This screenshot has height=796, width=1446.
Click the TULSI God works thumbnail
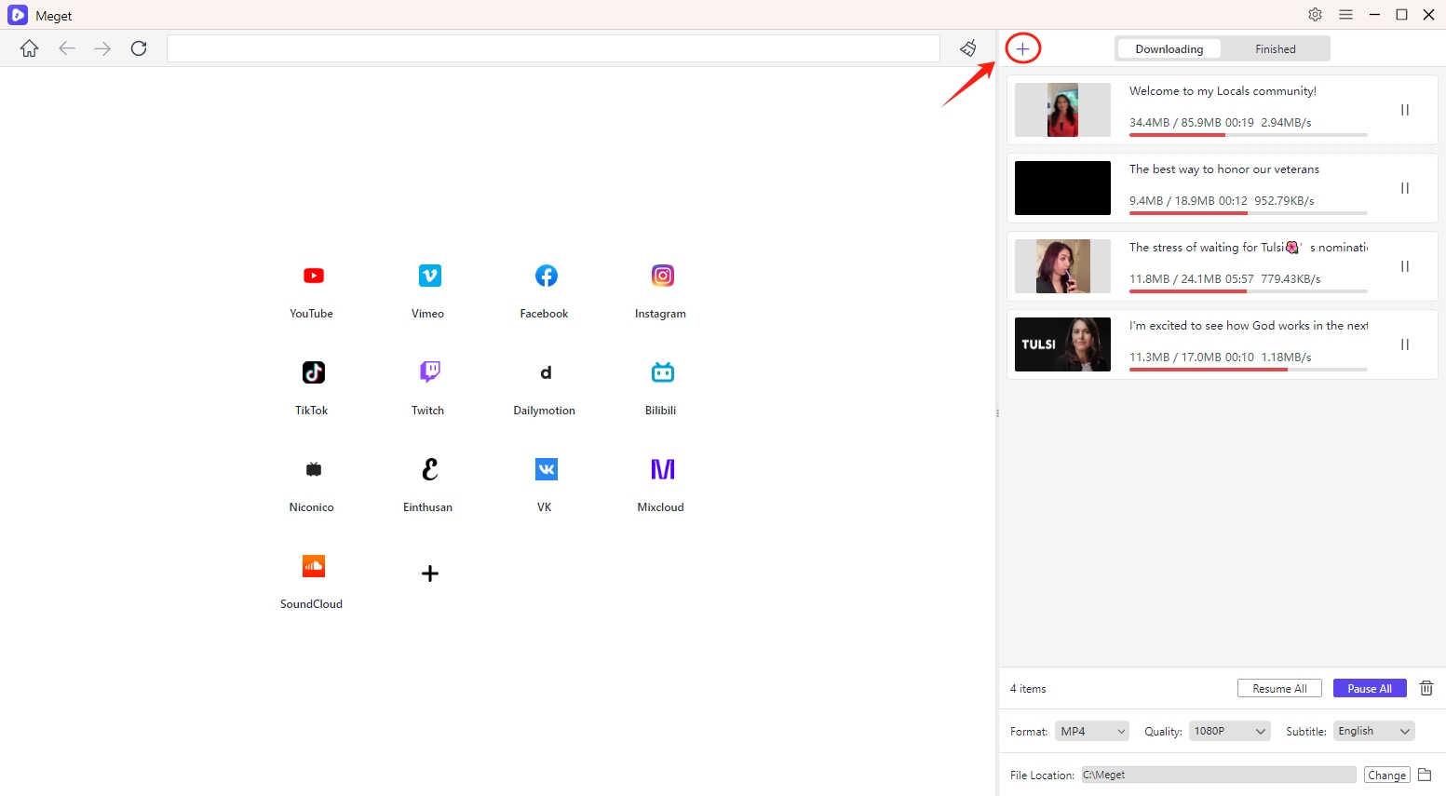tap(1062, 344)
